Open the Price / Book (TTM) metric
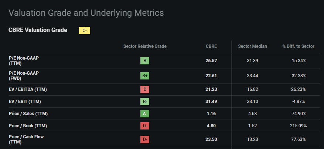This screenshot has width=324, height=149. [x=28, y=126]
